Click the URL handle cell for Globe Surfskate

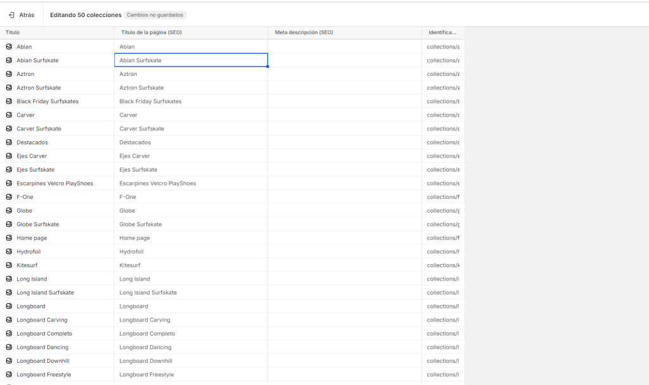pyautogui.click(x=443, y=224)
